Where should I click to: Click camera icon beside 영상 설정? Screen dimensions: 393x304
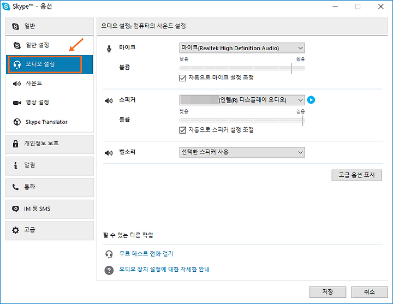click(17, 103)
